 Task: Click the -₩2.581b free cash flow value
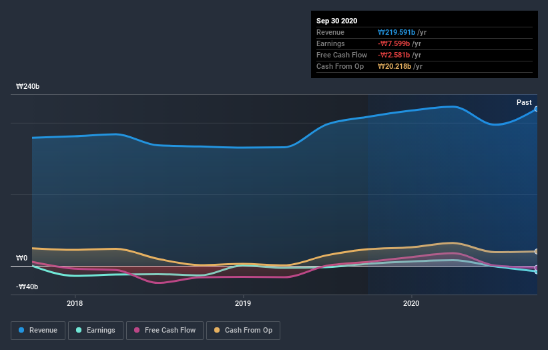point(394,55)
